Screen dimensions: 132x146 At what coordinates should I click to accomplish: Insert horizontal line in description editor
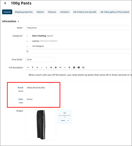65,68
